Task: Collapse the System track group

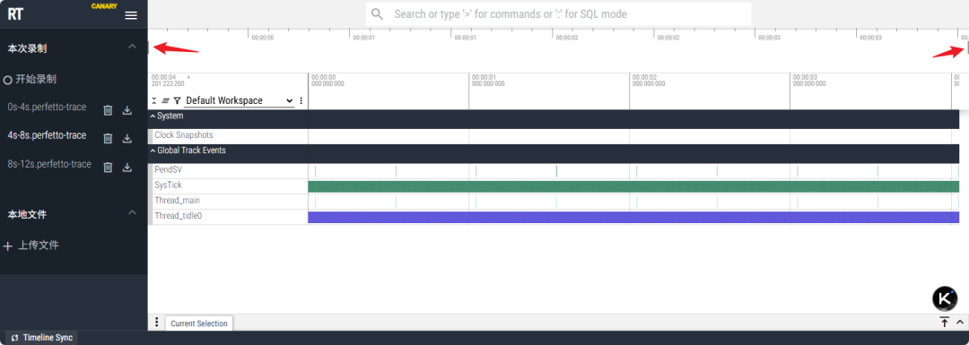Action: [153, 116]
